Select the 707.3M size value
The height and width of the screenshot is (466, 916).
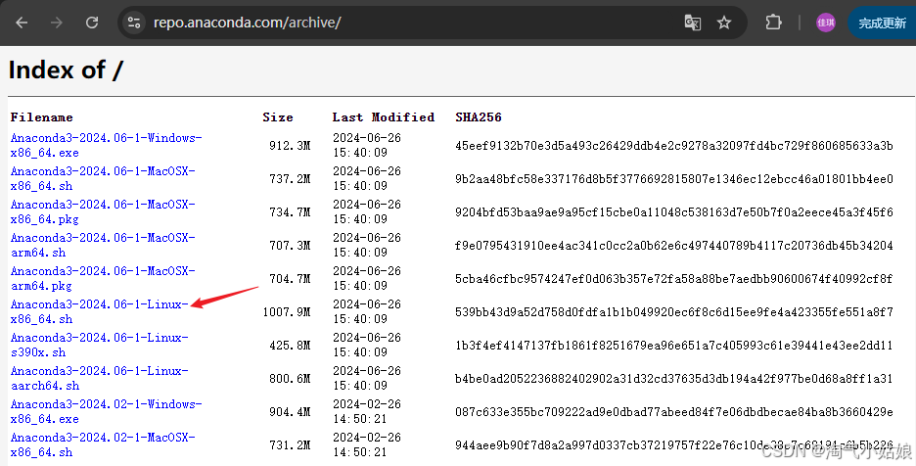[290, 245]
